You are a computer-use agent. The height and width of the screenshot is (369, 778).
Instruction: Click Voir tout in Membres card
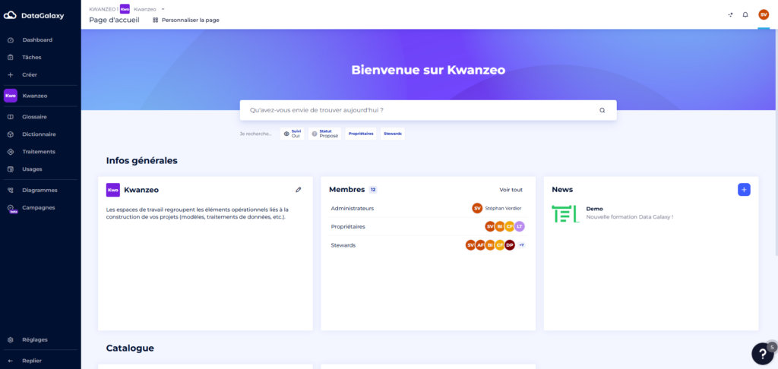(x=511, y=190)
